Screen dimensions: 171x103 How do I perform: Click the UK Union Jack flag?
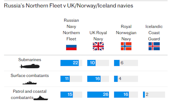[98, 46]
